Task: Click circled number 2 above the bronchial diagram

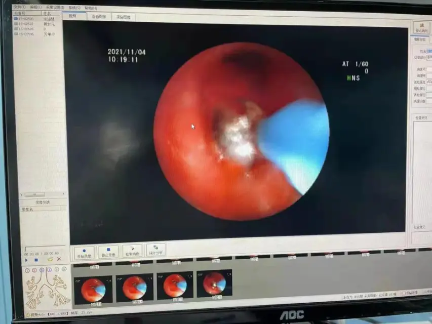Action: (34, 270)
